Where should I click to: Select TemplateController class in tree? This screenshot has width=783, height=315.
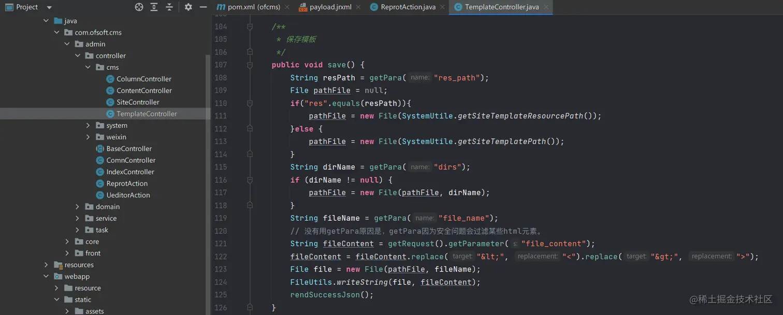[x=147, y=114]
